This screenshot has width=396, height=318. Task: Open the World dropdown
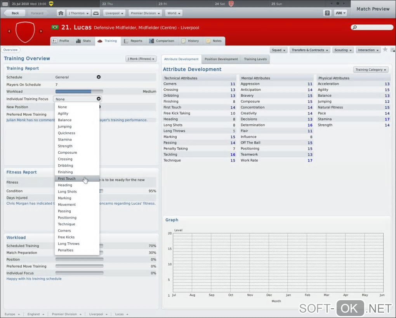click(174, 13)
